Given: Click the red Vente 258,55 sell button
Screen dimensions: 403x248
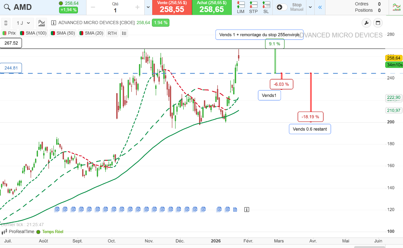Looking at the screenshot, I should tap(172, 7).
